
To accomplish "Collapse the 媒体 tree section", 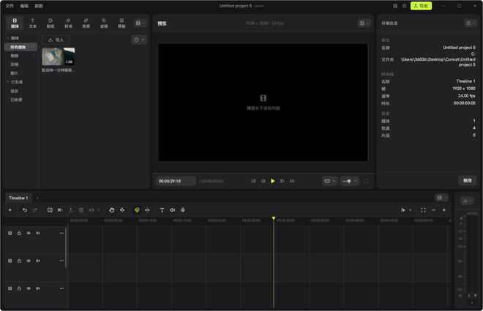I will [x=8, y=38].
